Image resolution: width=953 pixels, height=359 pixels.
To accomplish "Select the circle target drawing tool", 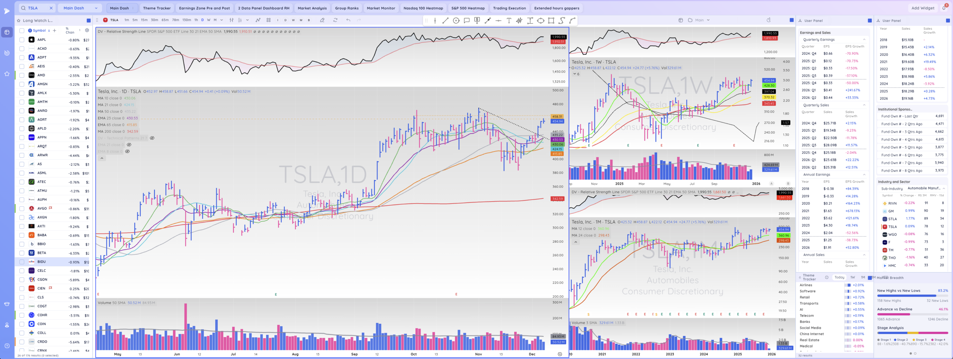I will pos(456,20).
